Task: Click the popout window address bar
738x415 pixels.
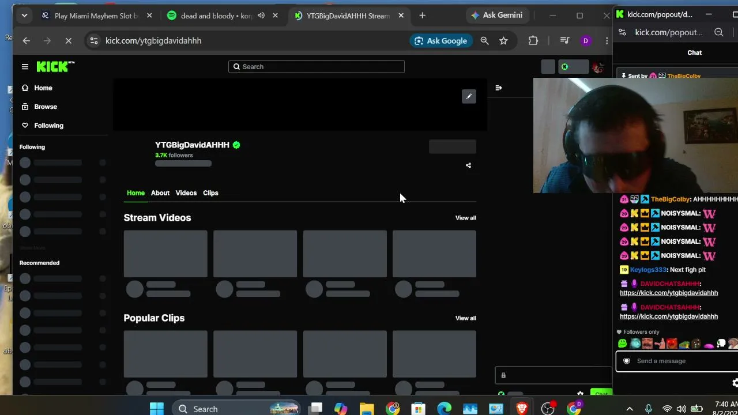Action: click(x=669, y=32)
